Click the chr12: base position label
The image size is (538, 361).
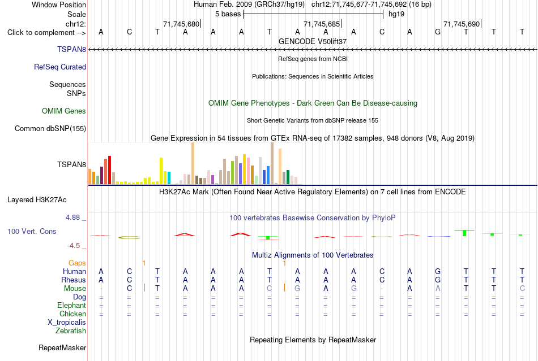pos(76,24)
